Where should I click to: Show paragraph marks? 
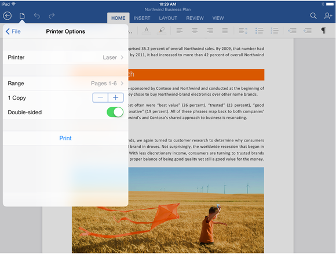tap(323, 31)
